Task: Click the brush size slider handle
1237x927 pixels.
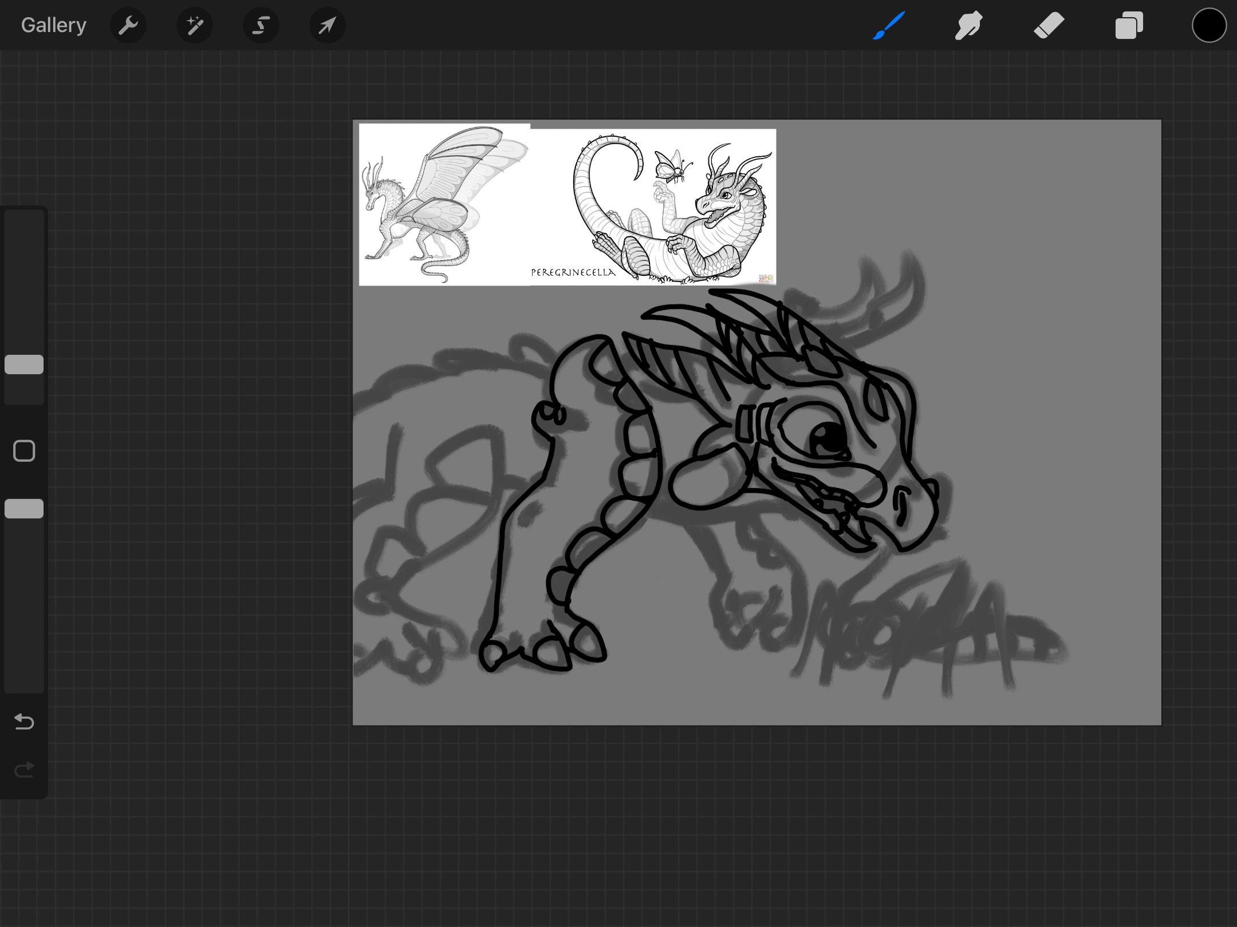Action: tap(24, 365)
